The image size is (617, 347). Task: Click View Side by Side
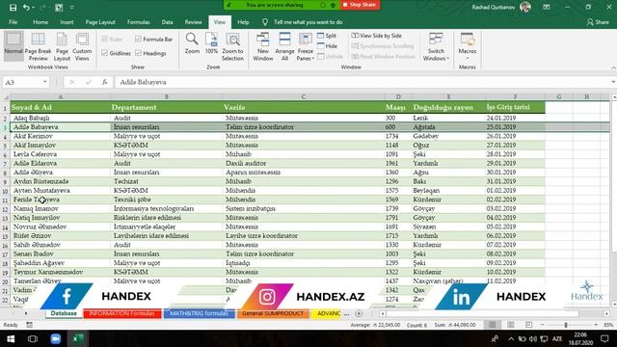[377, 36]
